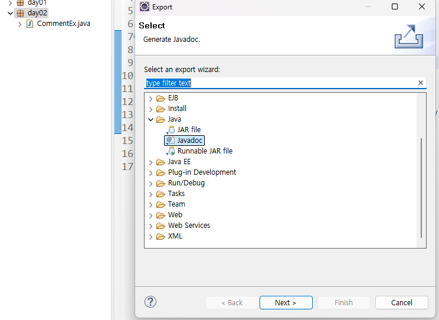Image resolution: width=439 pixels, height=320 pixels.
Task: Collapse the day02 package in explorer
Action: (11, 13)
